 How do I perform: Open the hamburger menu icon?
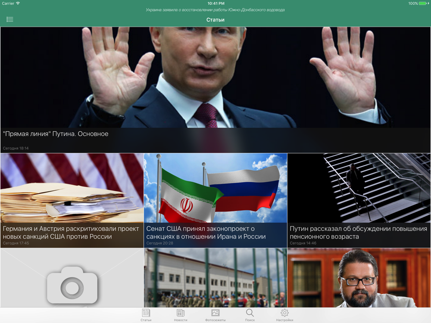[x=9, y=19]
